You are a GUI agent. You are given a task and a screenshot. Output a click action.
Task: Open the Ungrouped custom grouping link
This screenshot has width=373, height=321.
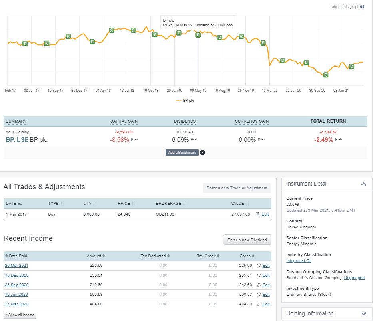click(x=354, y=278)
